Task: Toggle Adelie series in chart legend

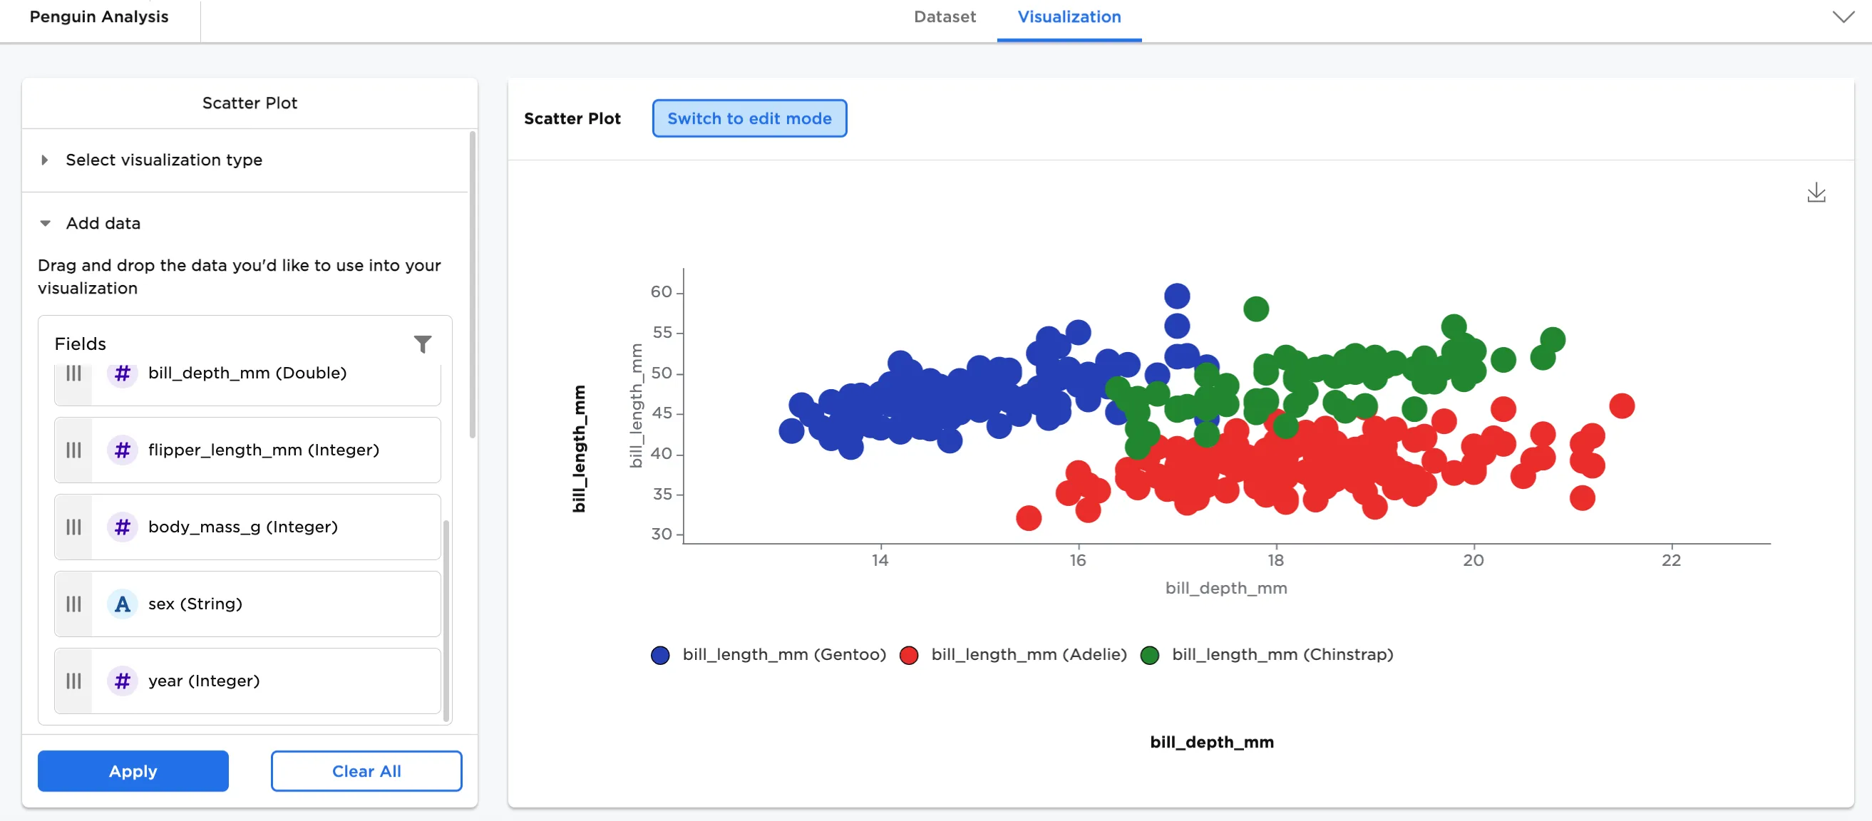Action: pyautogui.click(x=1013, y=655)
